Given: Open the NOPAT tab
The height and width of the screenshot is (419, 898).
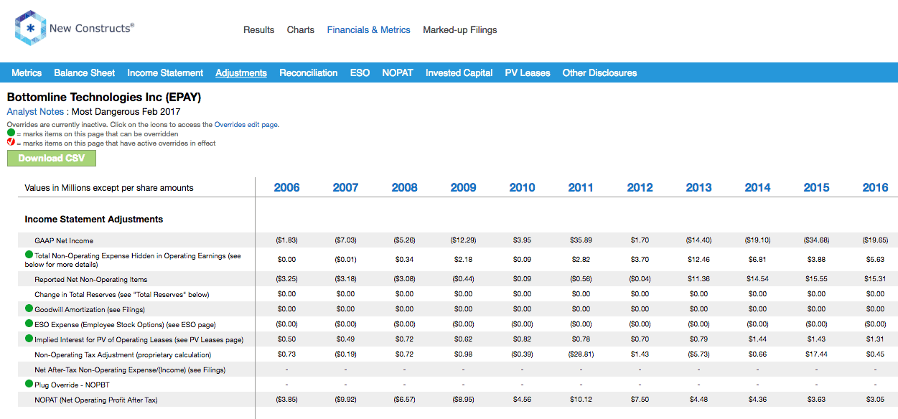Looking at the screenshot, I should tap(398, 72).
